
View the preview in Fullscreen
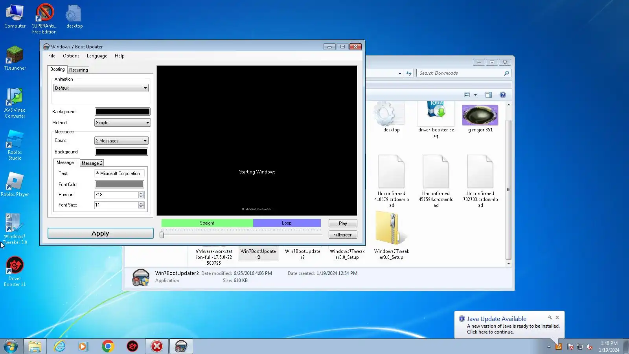343,235
